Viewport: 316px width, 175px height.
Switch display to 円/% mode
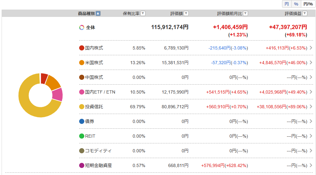click(308, 4)
